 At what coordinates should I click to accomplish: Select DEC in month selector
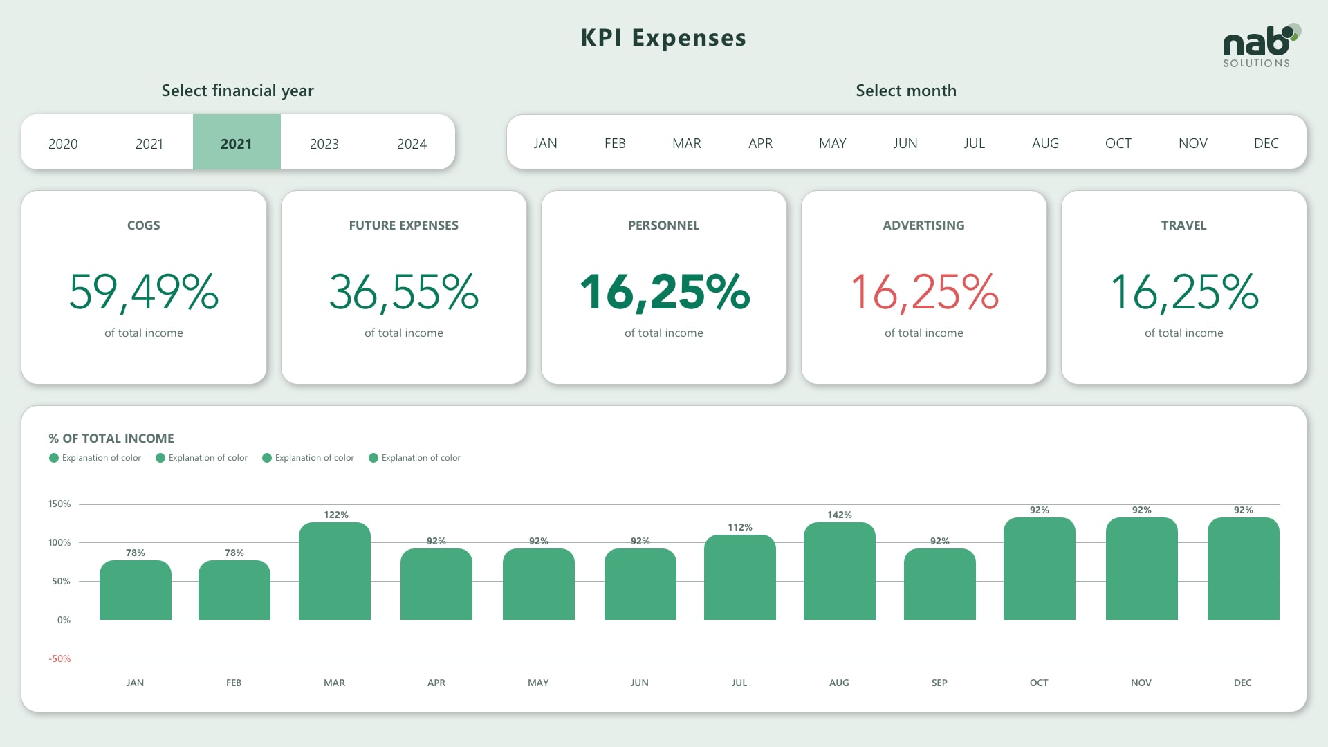1266,143
